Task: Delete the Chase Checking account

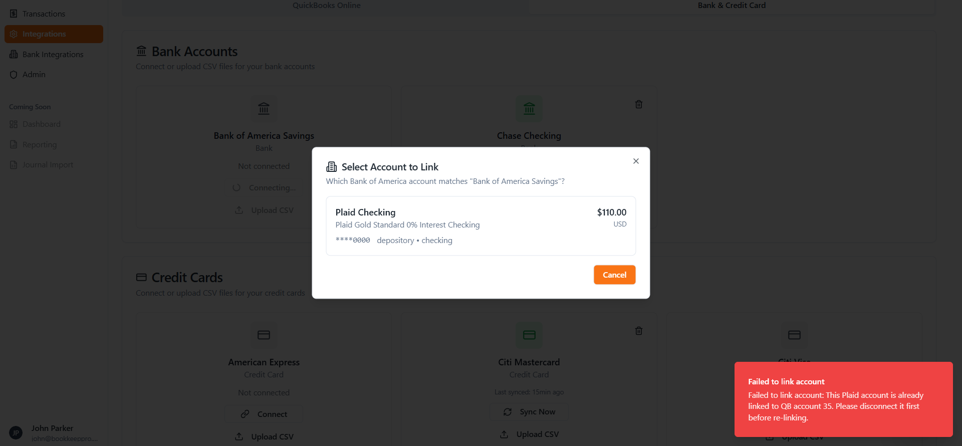Action: [x=639, y=104]
